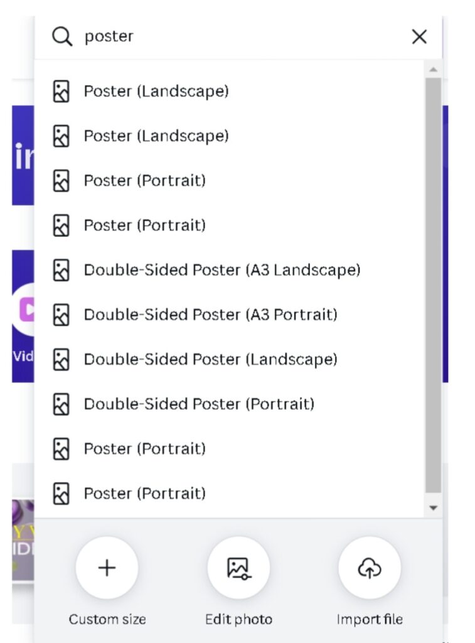
Task: Open the Edit photo icon button
Action: (x=238, y=568)
